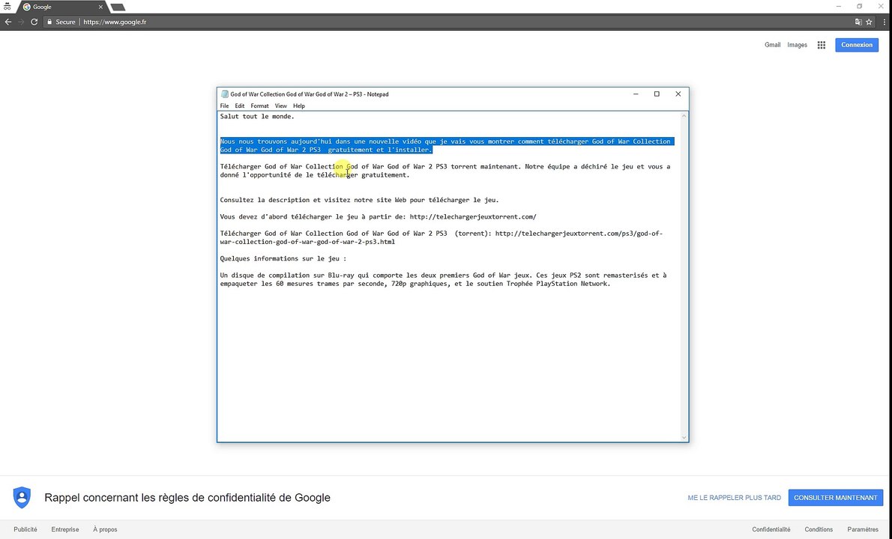Open Notepad File menu
Image resolution: width=892 pixels, height=539 pixels.
pyautogui.click(x=224, y=106)
